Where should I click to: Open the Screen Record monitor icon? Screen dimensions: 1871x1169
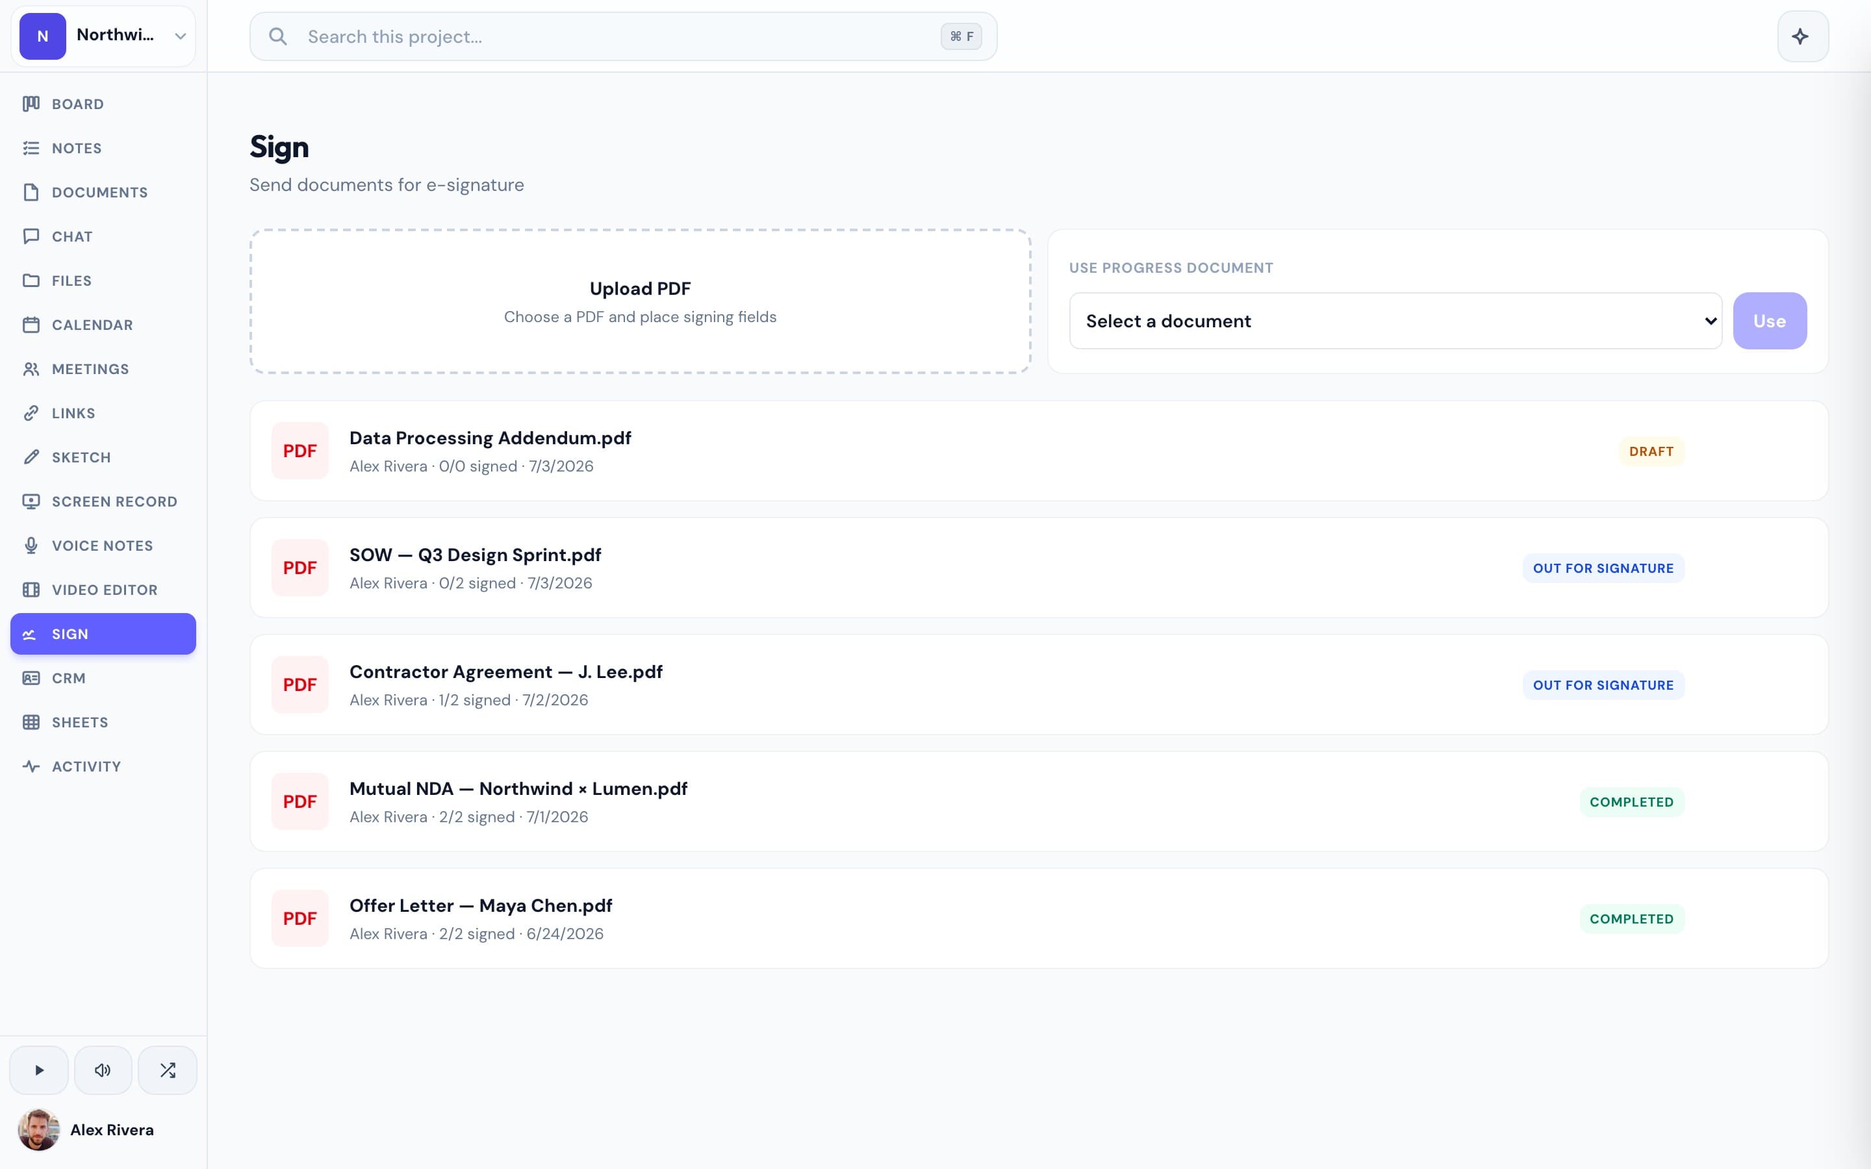(31, 501)
